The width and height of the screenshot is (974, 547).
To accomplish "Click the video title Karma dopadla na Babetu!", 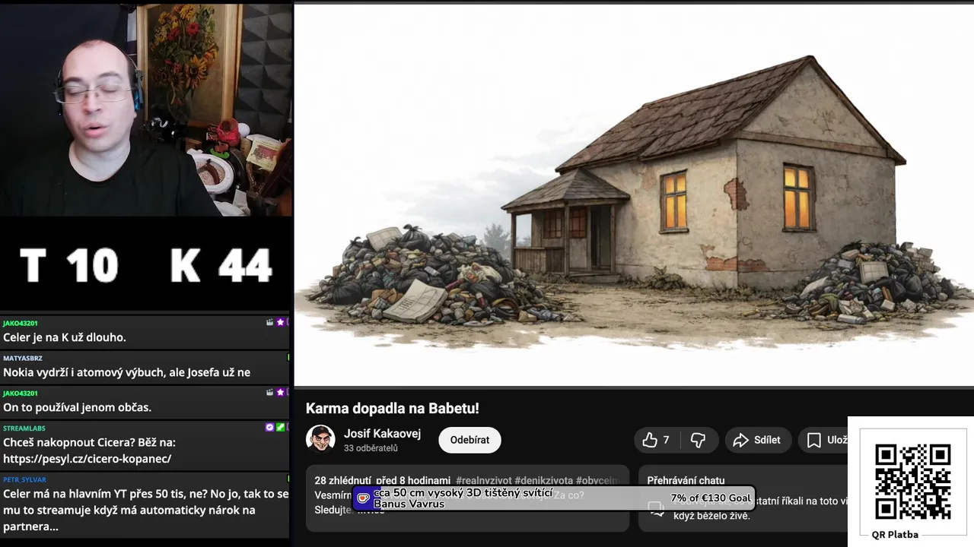I will pos(392,409).
